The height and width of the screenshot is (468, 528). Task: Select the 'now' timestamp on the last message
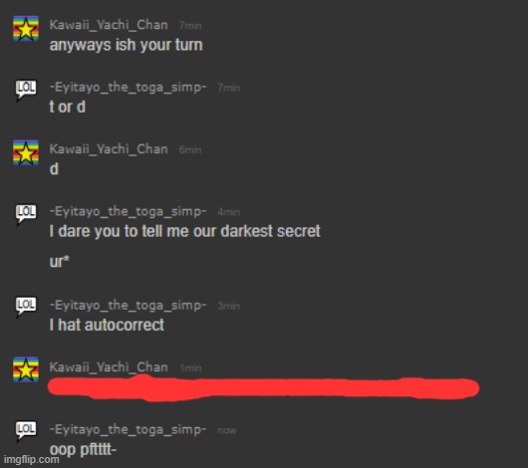[227, 430]
